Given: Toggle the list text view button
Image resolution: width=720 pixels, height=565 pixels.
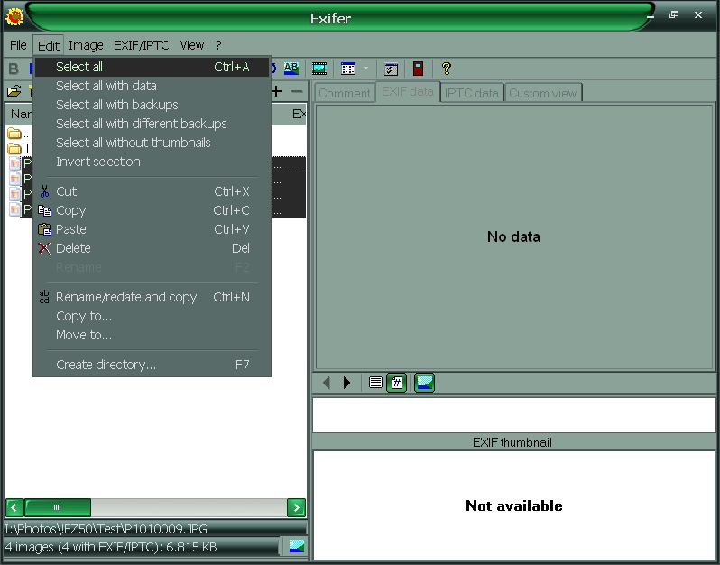Looking at the screenshot, I should coord(375,383).
